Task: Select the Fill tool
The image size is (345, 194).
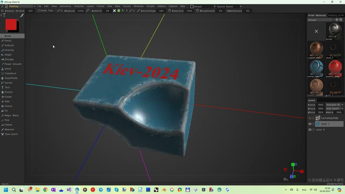Action: point(12,111)
